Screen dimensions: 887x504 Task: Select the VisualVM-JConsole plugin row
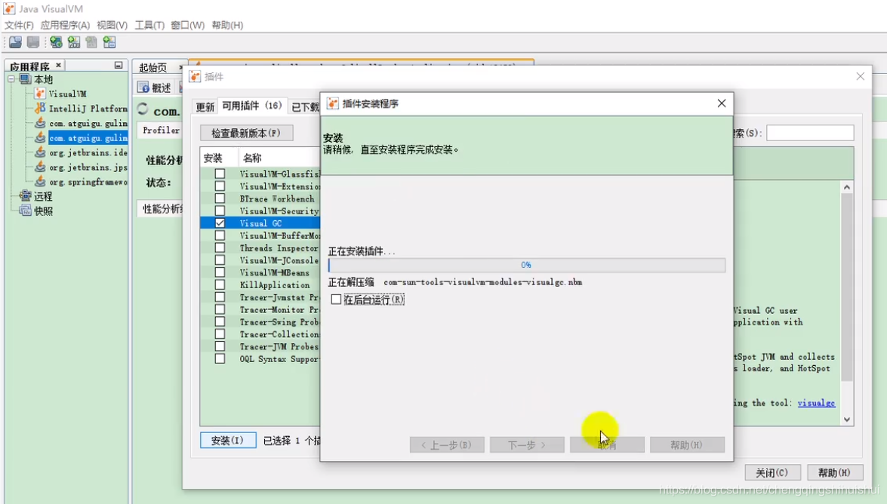260,260
